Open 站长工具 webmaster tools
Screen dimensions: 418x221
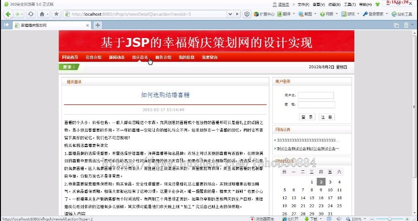point(402,14)
